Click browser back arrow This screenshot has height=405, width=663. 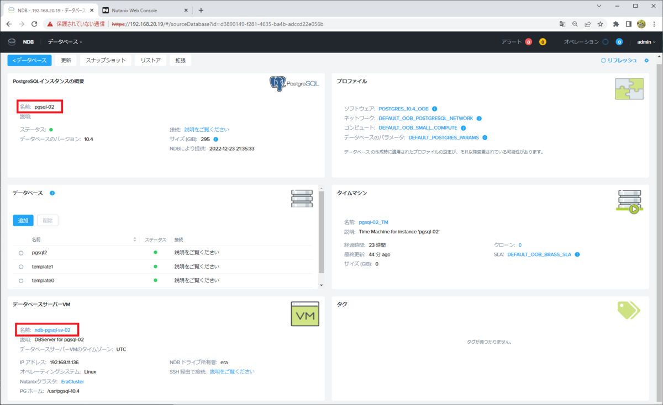click(9, 24)
